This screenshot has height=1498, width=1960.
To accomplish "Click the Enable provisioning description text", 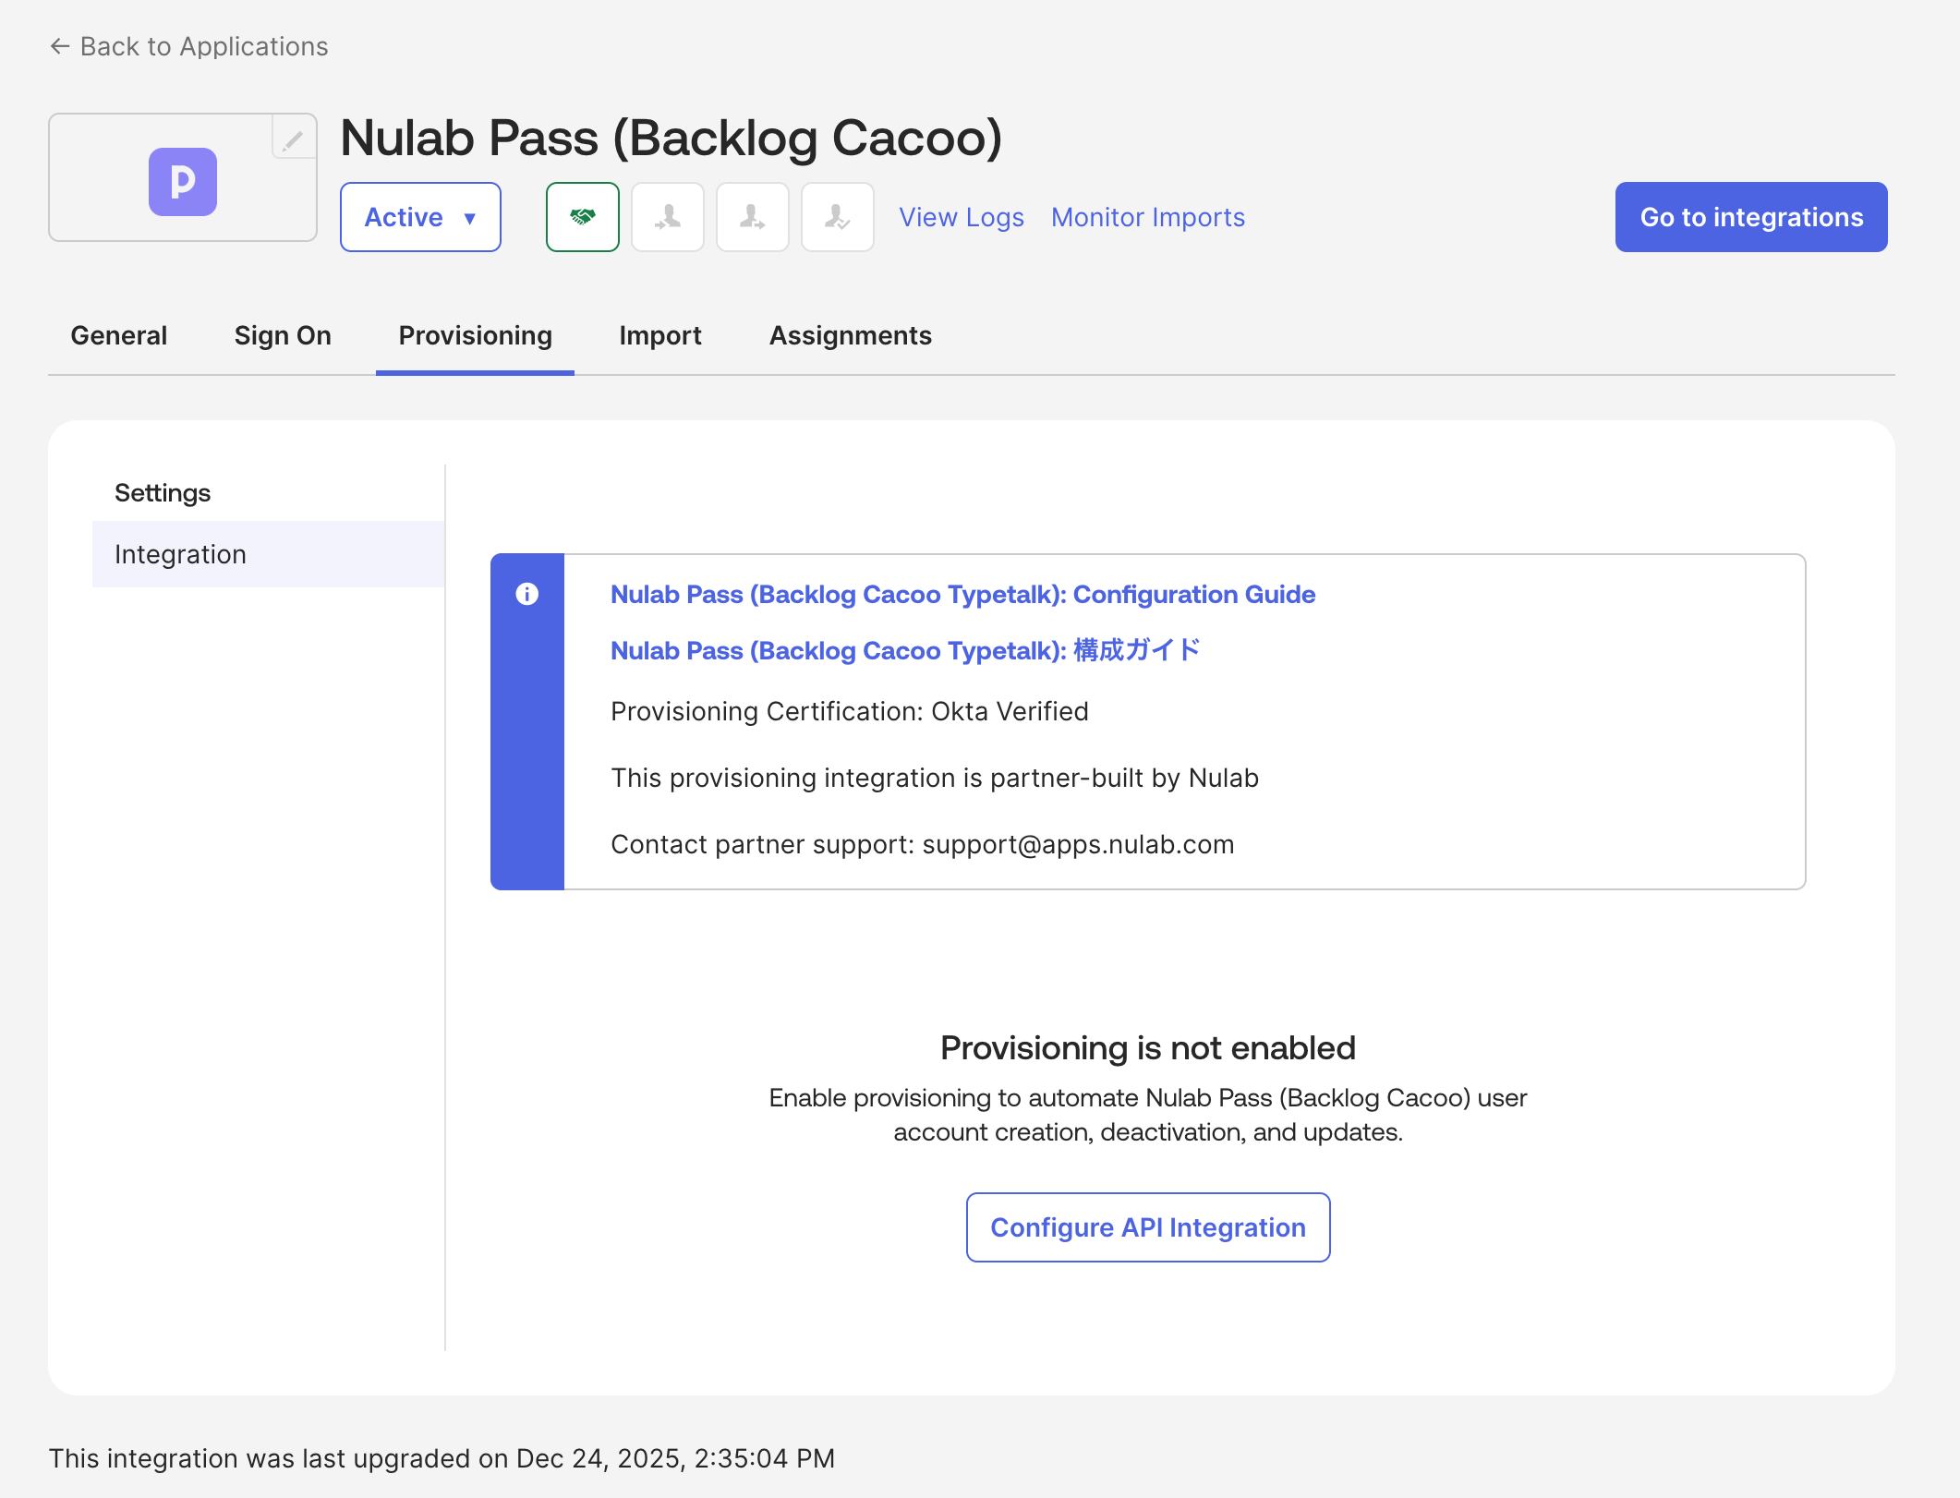I will (x=1148, y=1115).
